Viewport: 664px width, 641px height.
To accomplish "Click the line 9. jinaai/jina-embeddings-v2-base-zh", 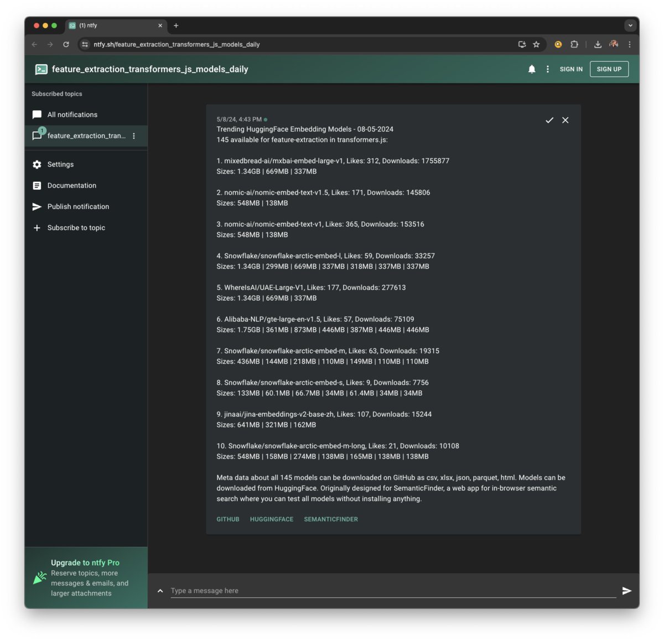I will tap(324, 414).
